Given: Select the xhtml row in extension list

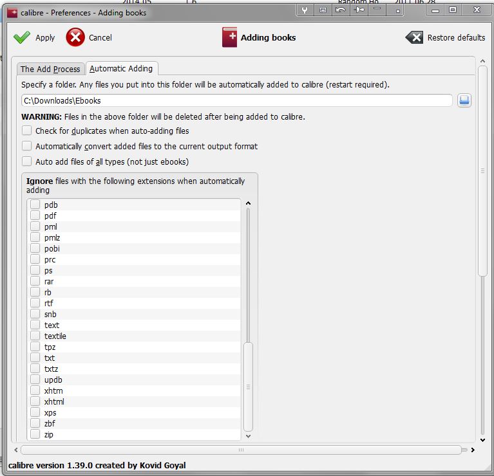Looking at the screenshot, I should click(134, 402).
